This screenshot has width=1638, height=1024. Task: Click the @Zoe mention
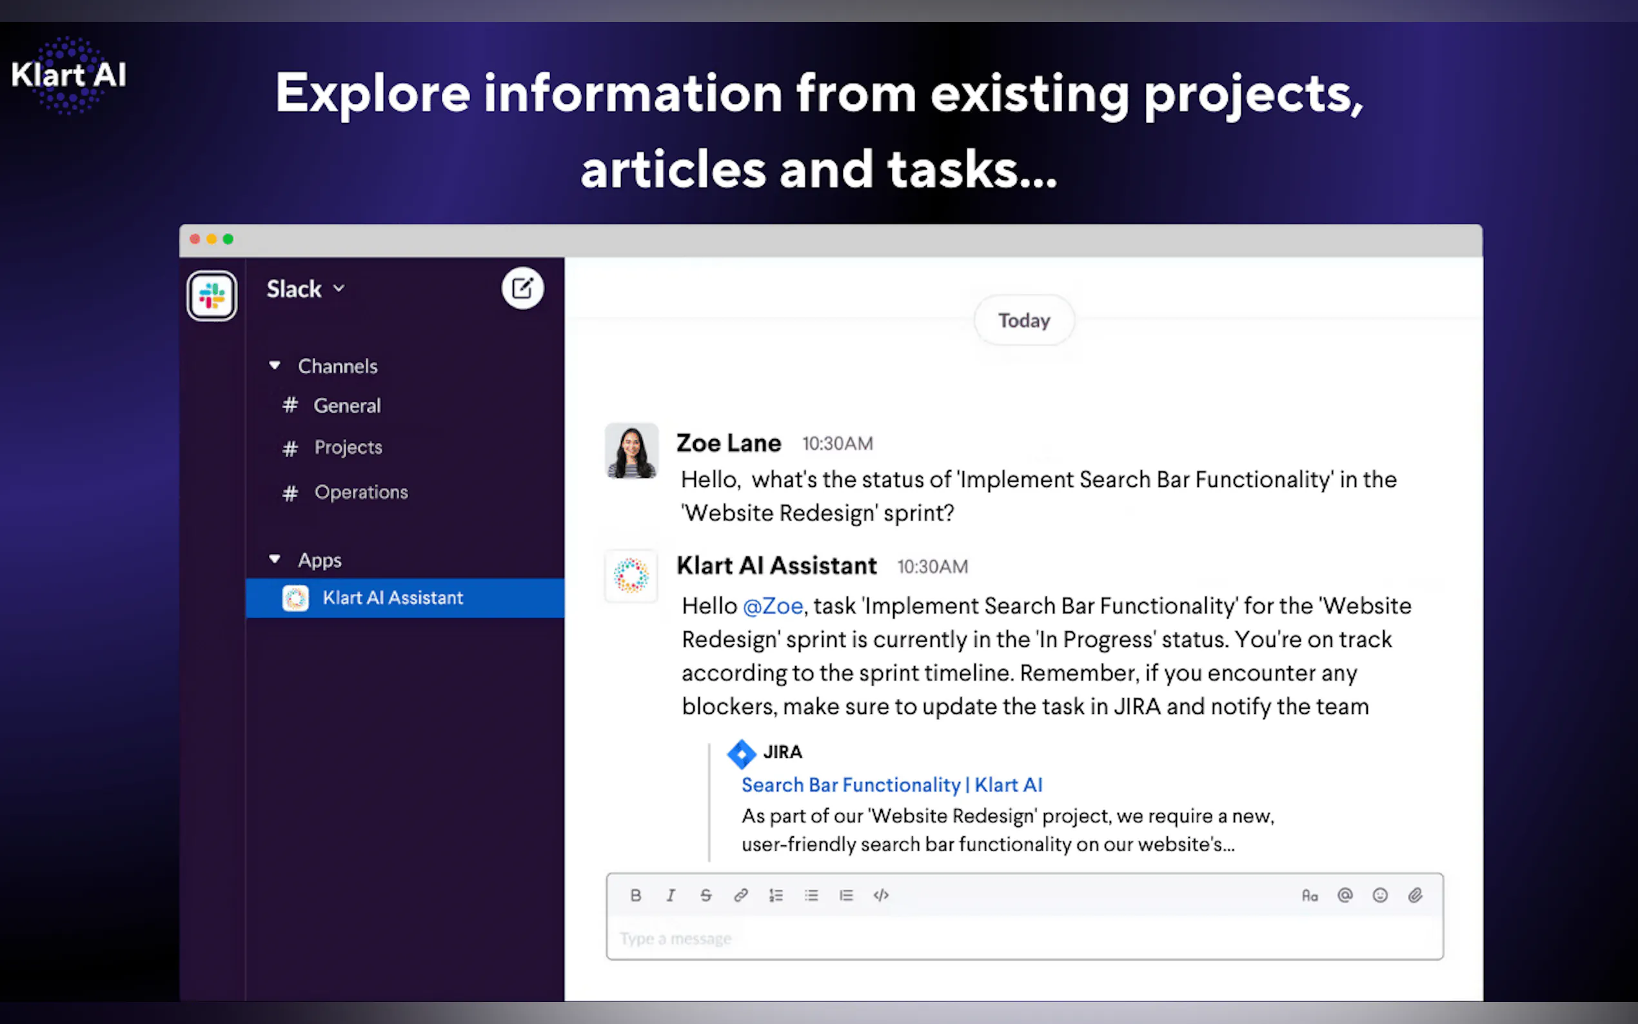[x=773, y=606]
